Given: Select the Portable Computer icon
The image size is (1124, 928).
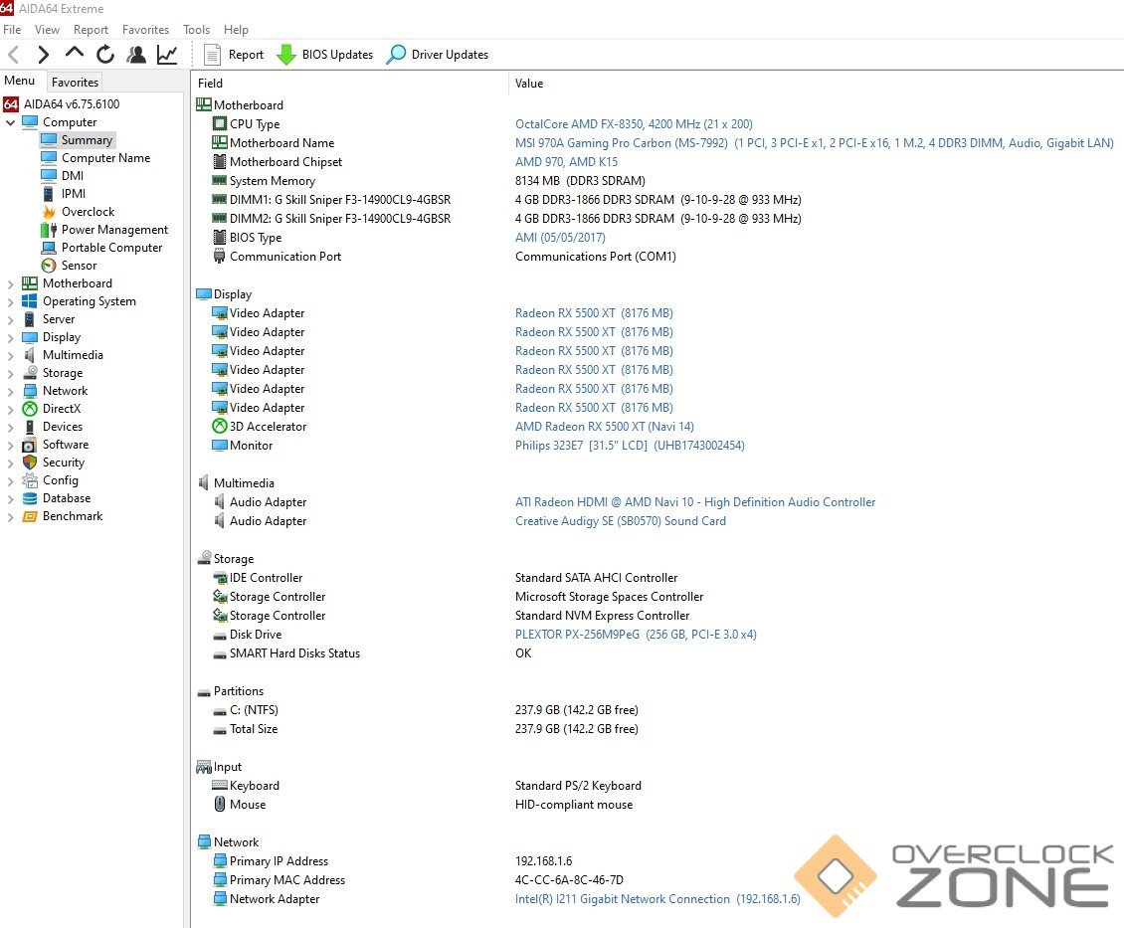Looking at the screenshot, I should pos(49,248).
